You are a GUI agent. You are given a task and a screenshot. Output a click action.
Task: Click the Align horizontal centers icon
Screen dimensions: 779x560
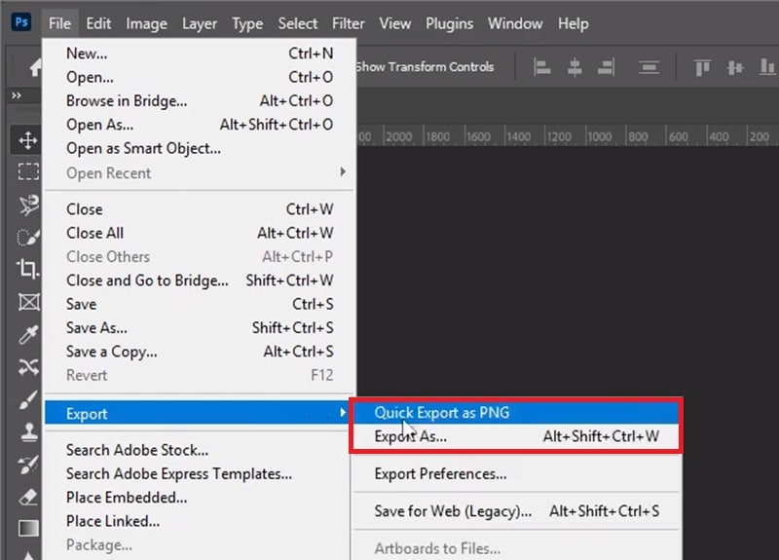575,67
